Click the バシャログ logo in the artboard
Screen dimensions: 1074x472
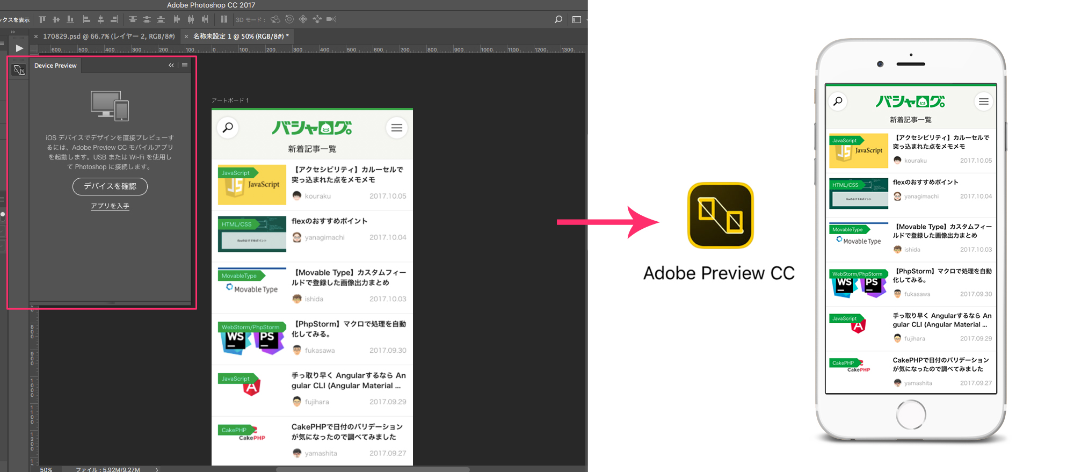[x=312, y=128]
